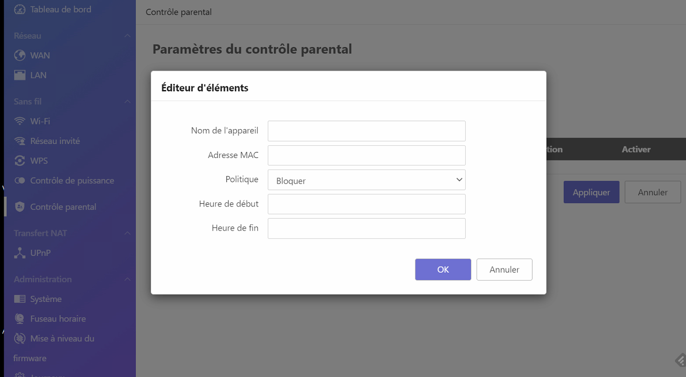
Task: Go to Contrôle parental menu item
Action: click(x=63, y=207)
